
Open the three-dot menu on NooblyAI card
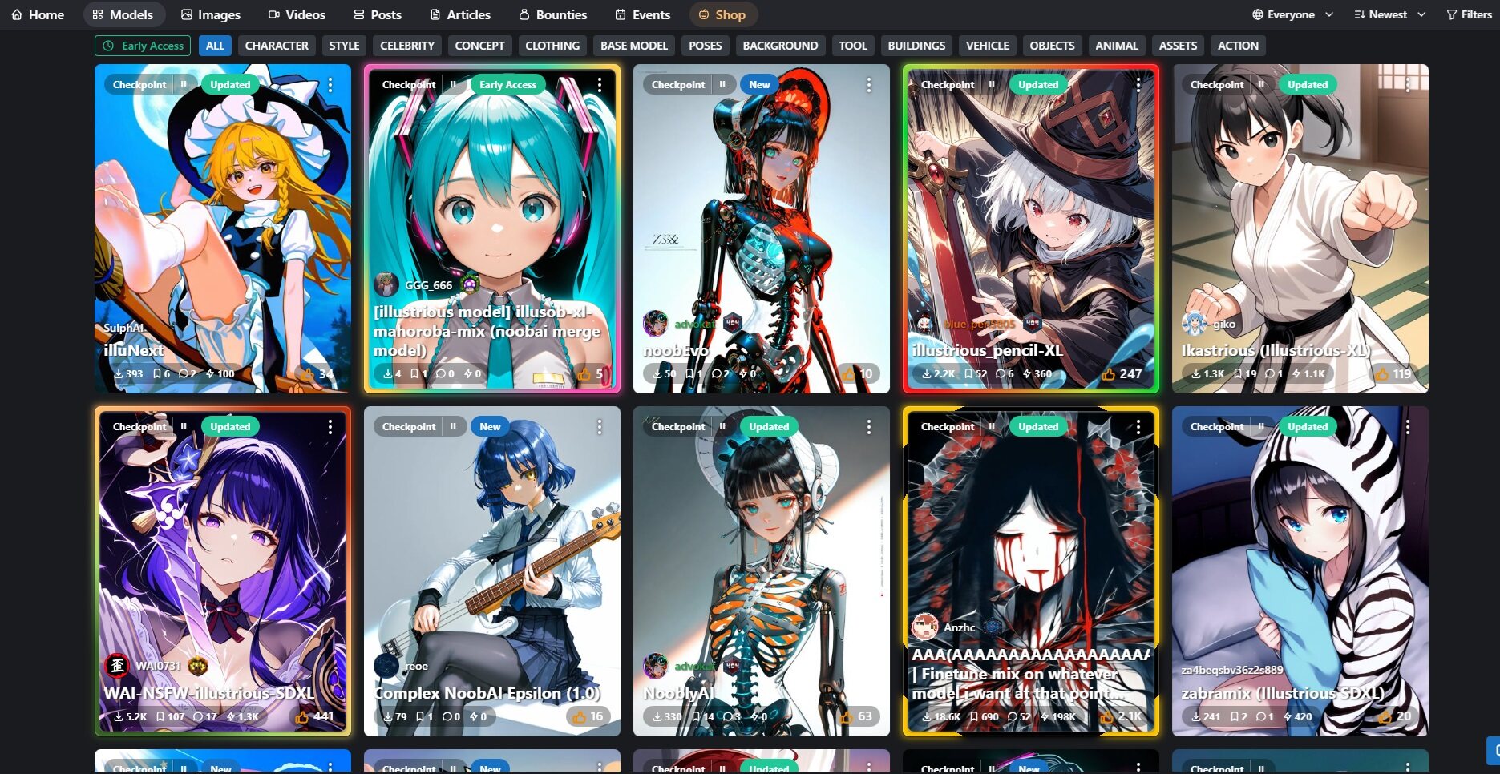click(x=869, y=427)
